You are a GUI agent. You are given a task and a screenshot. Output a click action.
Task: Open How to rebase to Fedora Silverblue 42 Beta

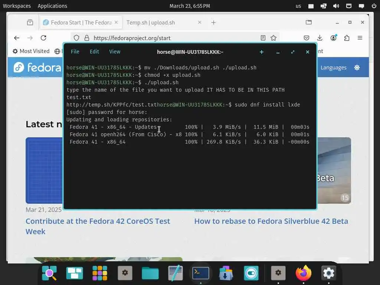click(x=271, y=221)
